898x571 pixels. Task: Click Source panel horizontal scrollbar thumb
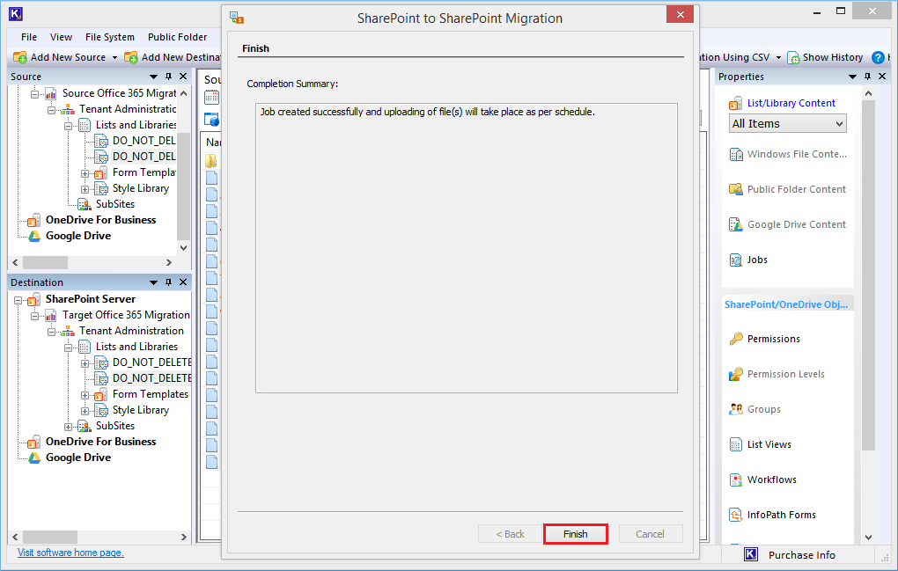coord(45,262)
